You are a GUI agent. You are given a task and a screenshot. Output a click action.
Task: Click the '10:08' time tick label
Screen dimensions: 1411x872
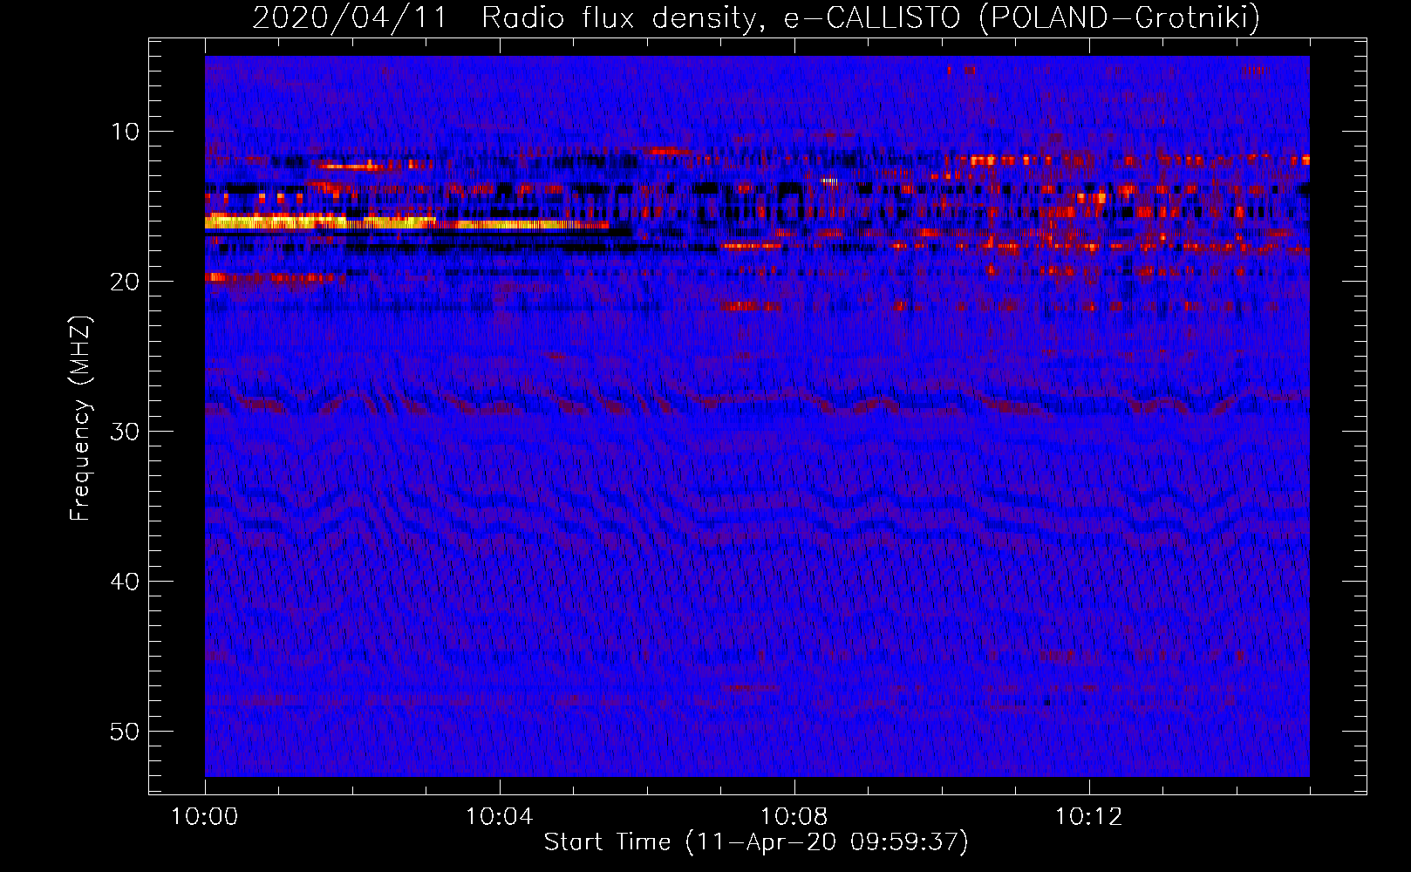pyautogui.click(x=794, y=817)
